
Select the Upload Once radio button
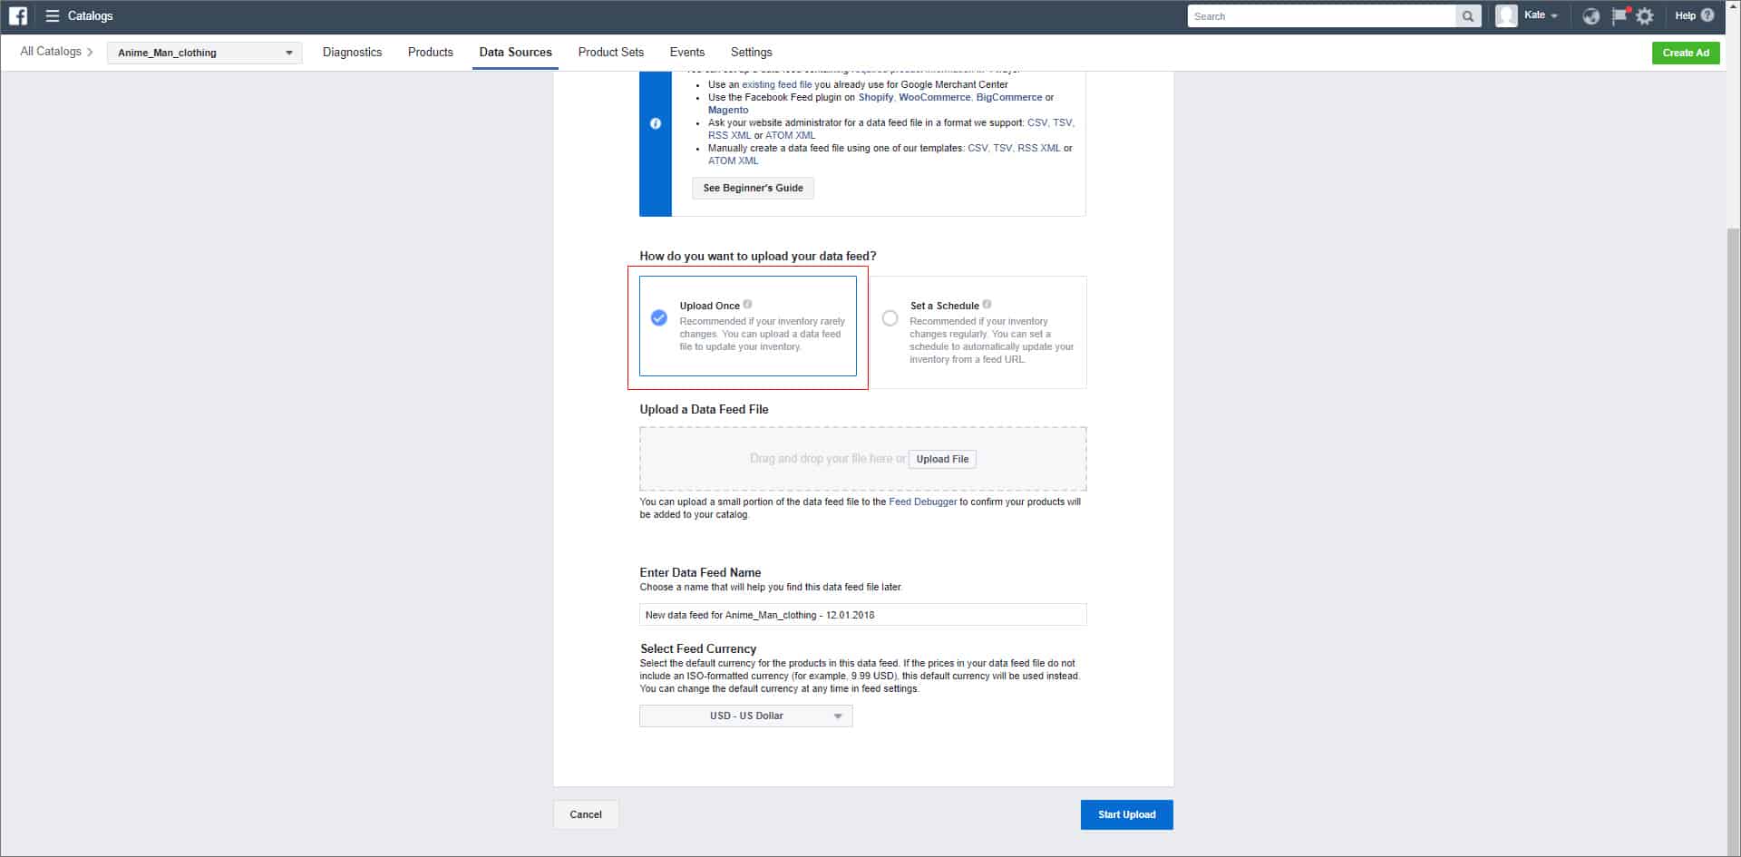pos(657,317)
